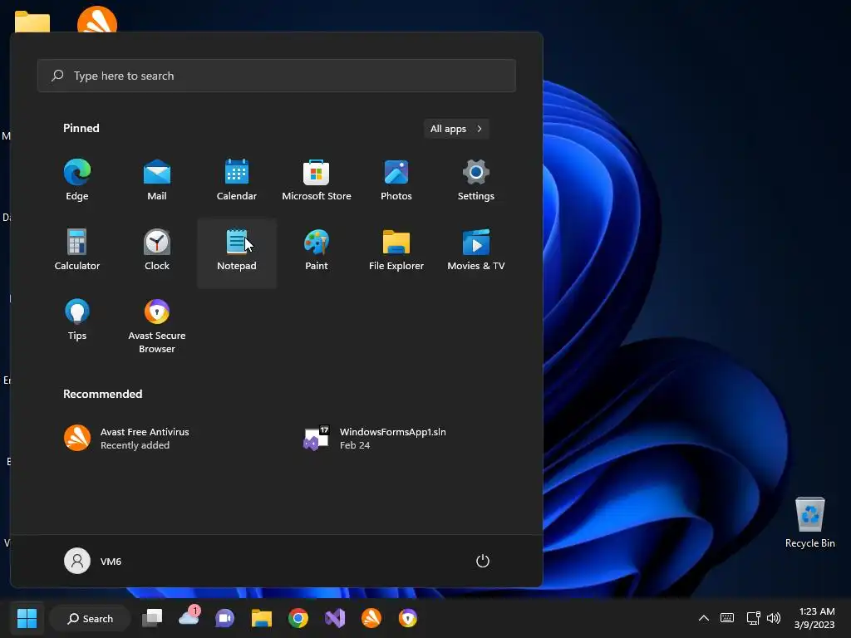
Task: Click the 'Recommended' section heading
Action: tap(102, 394)
